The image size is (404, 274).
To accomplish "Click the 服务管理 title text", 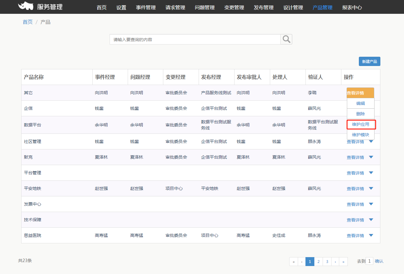I will 50,6.
